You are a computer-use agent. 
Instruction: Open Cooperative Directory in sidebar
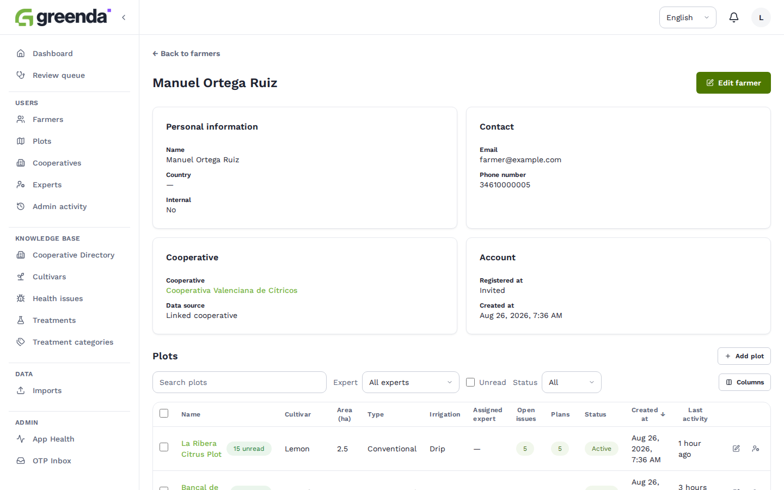[x=73, y=255]
